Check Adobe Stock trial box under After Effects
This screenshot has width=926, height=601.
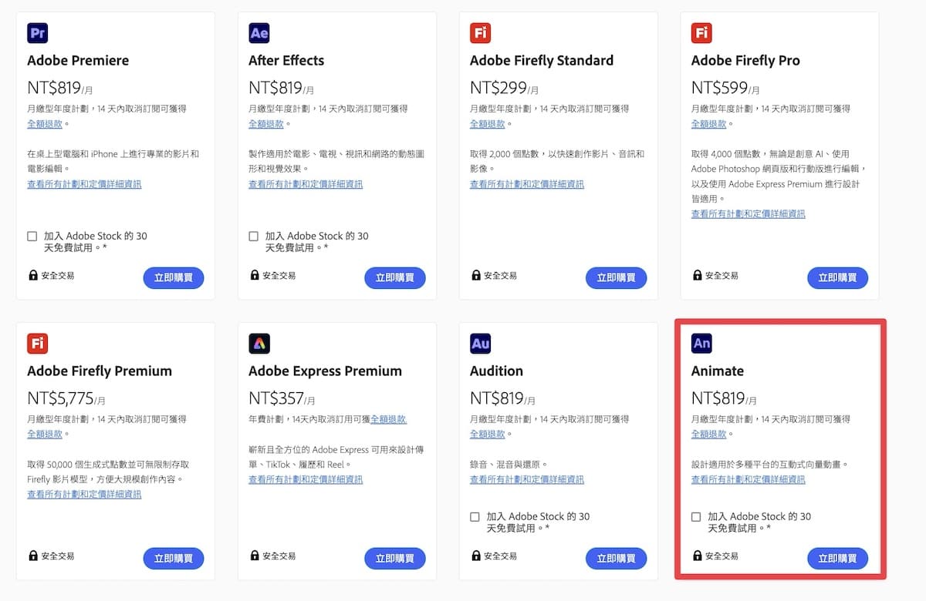[x=254, y=237]
